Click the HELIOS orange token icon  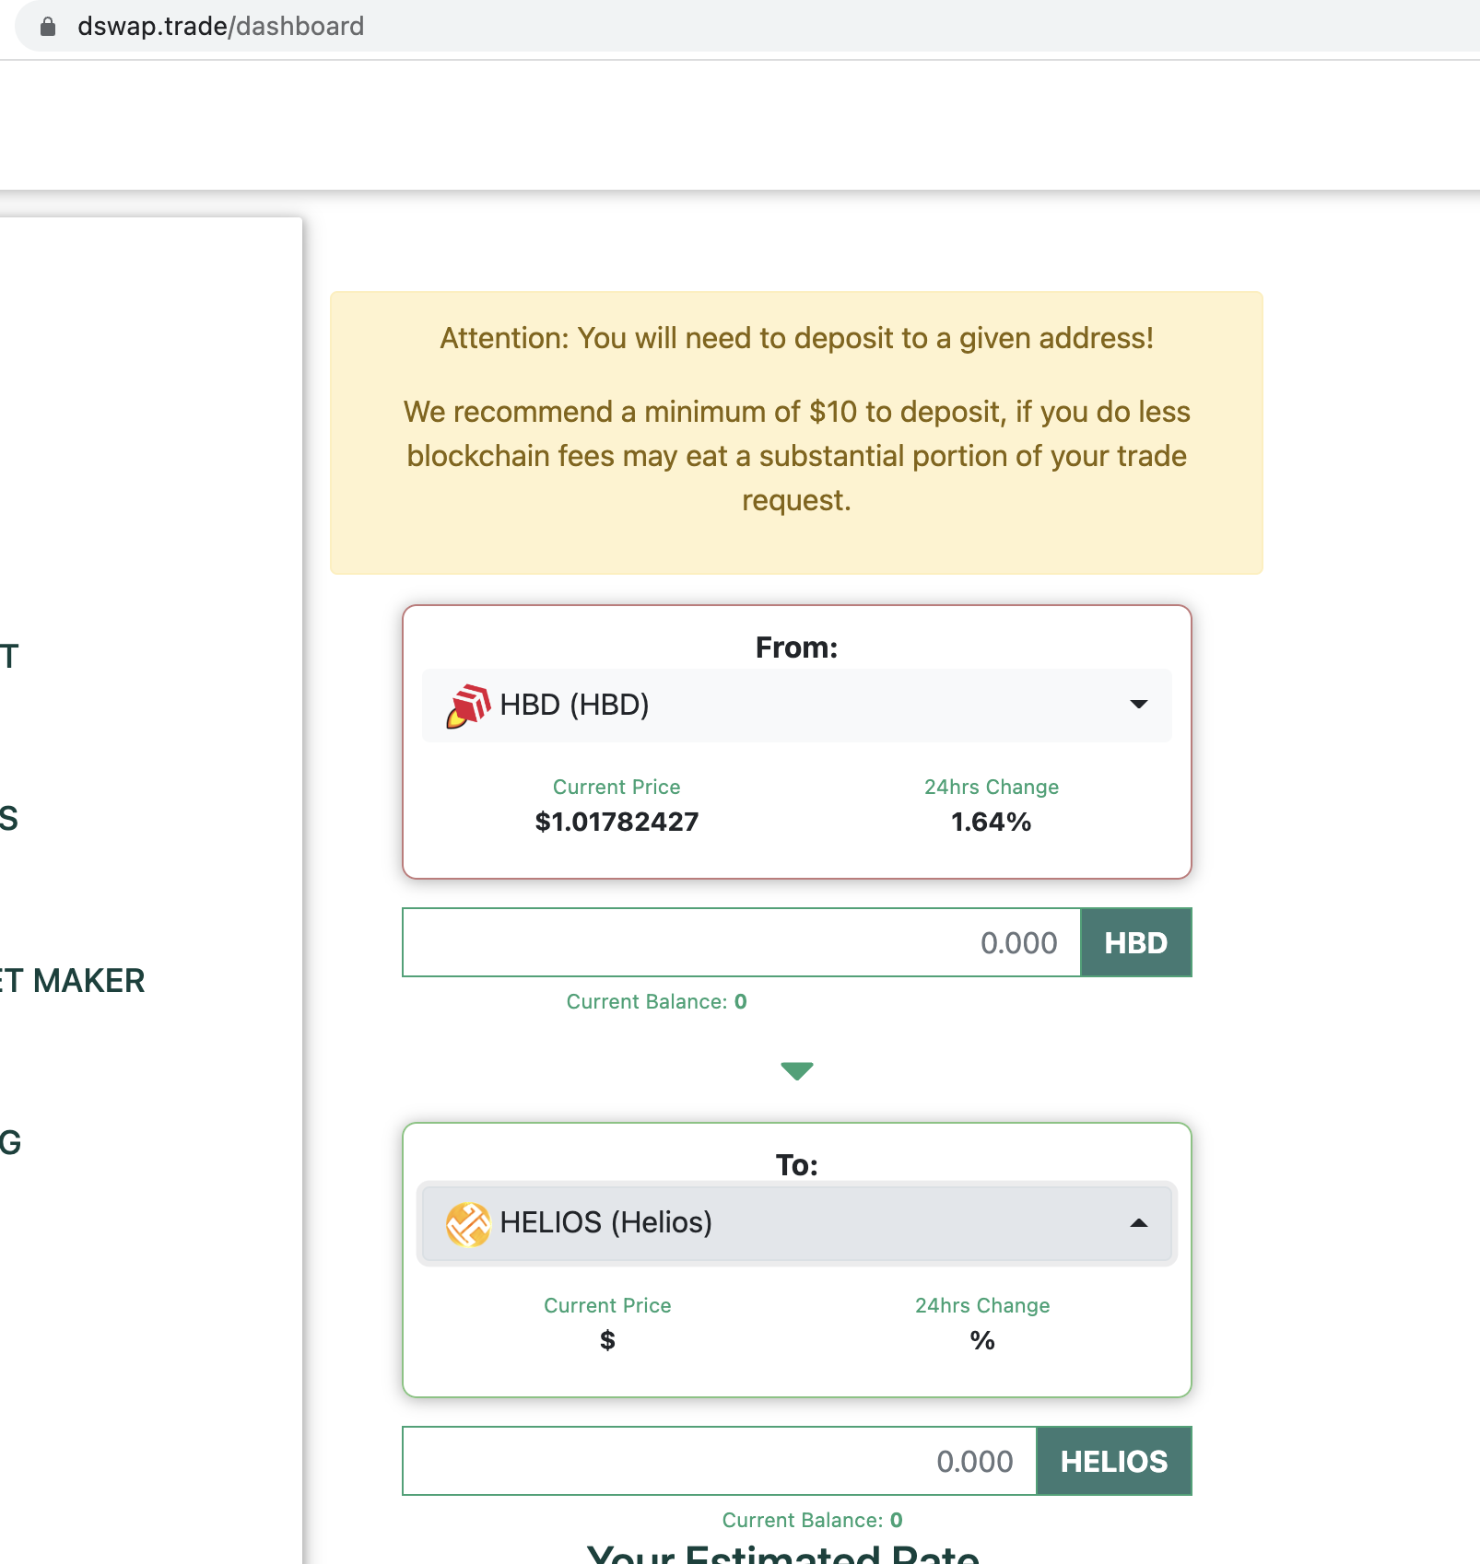point(468,1224)
